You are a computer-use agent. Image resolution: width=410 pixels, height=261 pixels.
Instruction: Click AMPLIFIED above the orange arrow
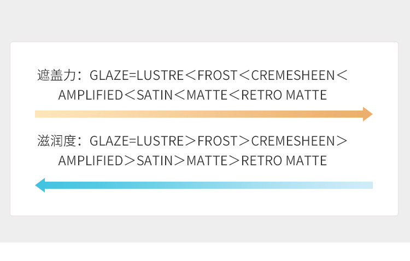click(91, 95)
